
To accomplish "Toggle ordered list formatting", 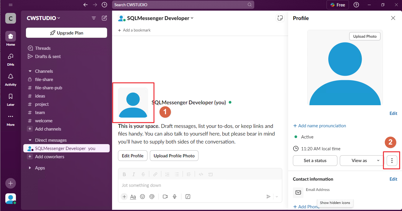I will pos(167,174).
